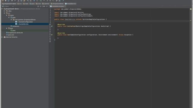Click the SampleConfiguration class icon in tree
The height and width of the screenshot is (108, 193).
tap(16, 22)
